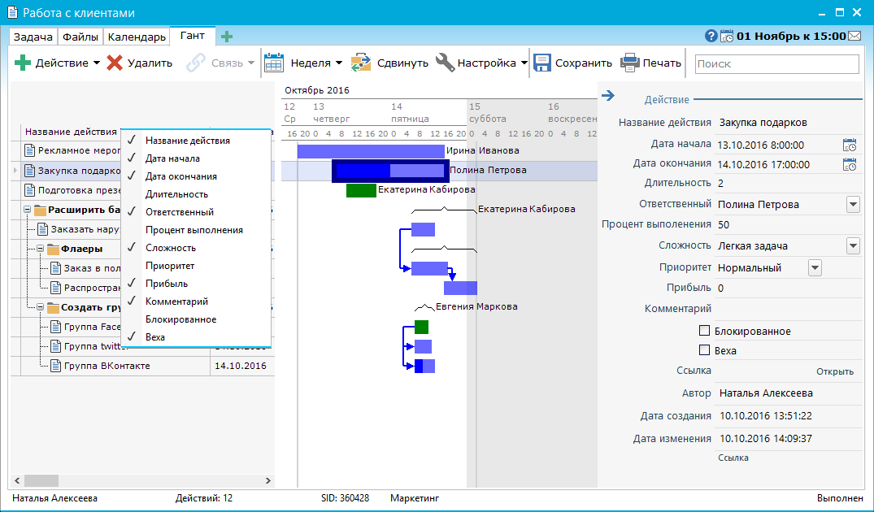Open Действие dropdown arrow
Screen dimensions: 874x512
coord(97,63)
